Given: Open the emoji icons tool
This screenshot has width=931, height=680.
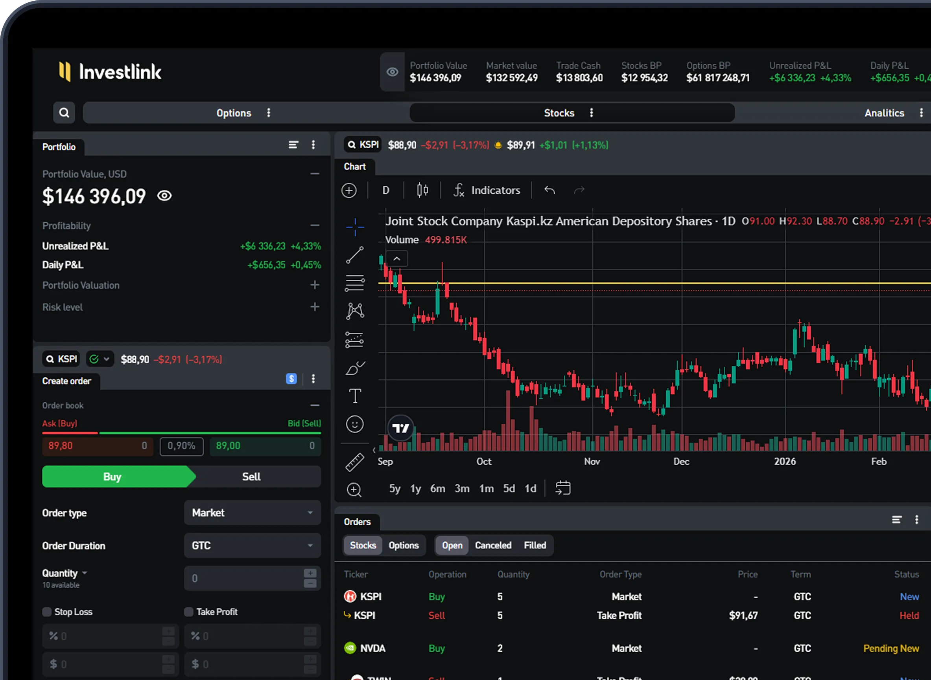Looking at the screenshot, I should click(x=355, y=424).
